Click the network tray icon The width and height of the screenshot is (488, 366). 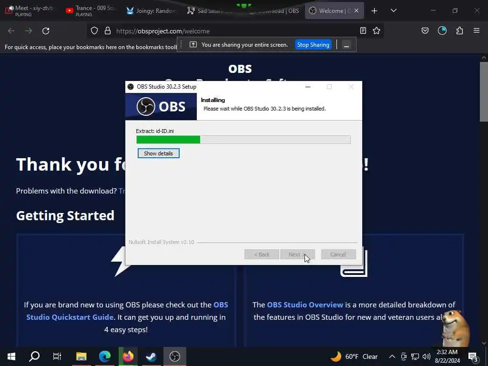coord(415,356)
